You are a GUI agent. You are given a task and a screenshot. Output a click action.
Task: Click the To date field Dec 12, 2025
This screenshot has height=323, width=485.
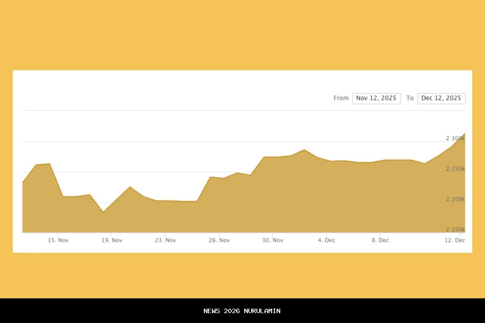(441, 98)
